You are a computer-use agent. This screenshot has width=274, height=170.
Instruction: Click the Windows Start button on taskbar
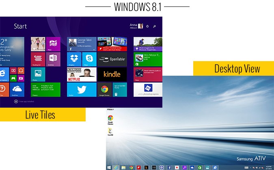point(109,167)
